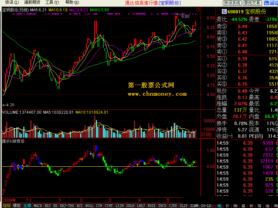The width and height of the screenshot is (278, 208).
Task: Click the X100 volume unit label
Action: click(x=206, y=135)
